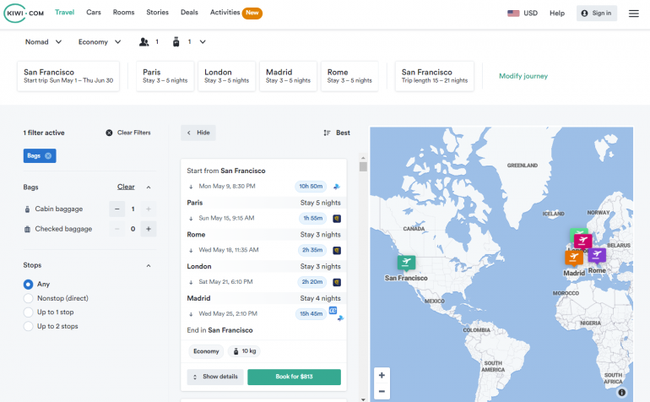Click the San Francisco map marker
650x402 pixels.
click(406, 262)
